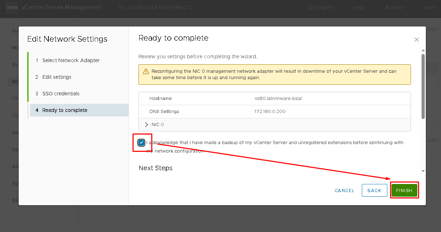This screenshot has height=232, width=441.
Task: Click the scrollbar down arrow in the dialog
Action: click(x=423, y=171)
